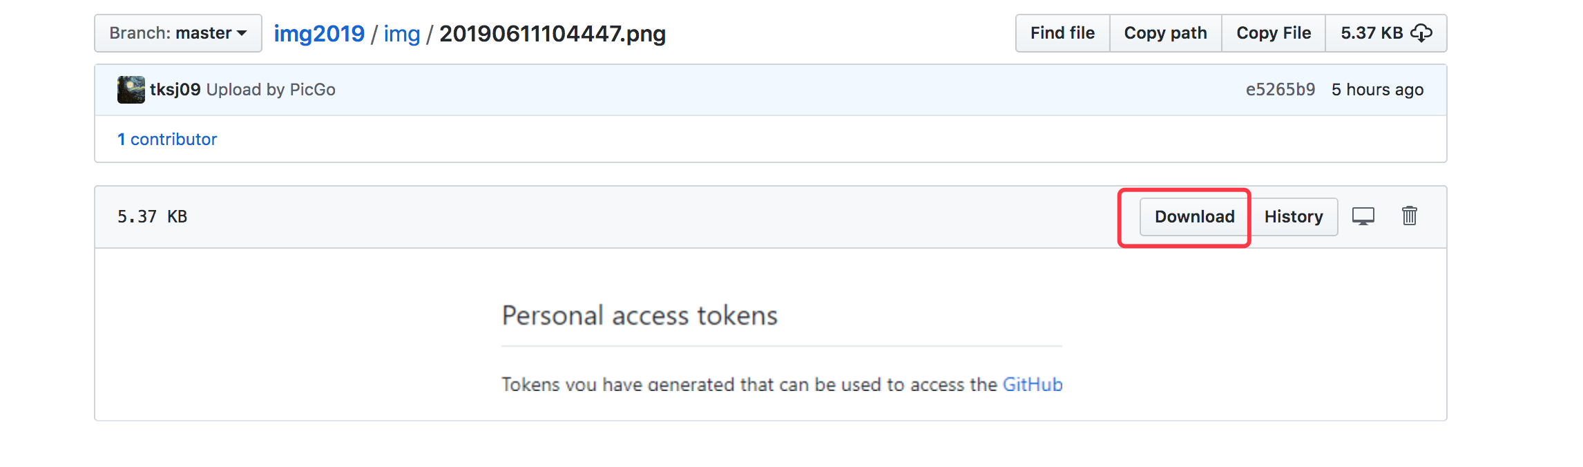The image size is (1583, 467).
Task: Open the file History
Action: 1294,216
